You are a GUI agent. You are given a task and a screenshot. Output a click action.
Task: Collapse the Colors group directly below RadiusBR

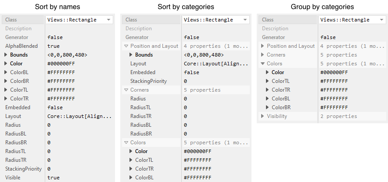(x=126, y=143)
